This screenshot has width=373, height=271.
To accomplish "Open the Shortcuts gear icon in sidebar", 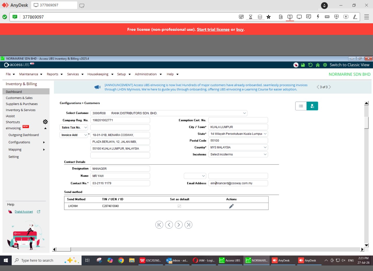I will pos(45,122).
